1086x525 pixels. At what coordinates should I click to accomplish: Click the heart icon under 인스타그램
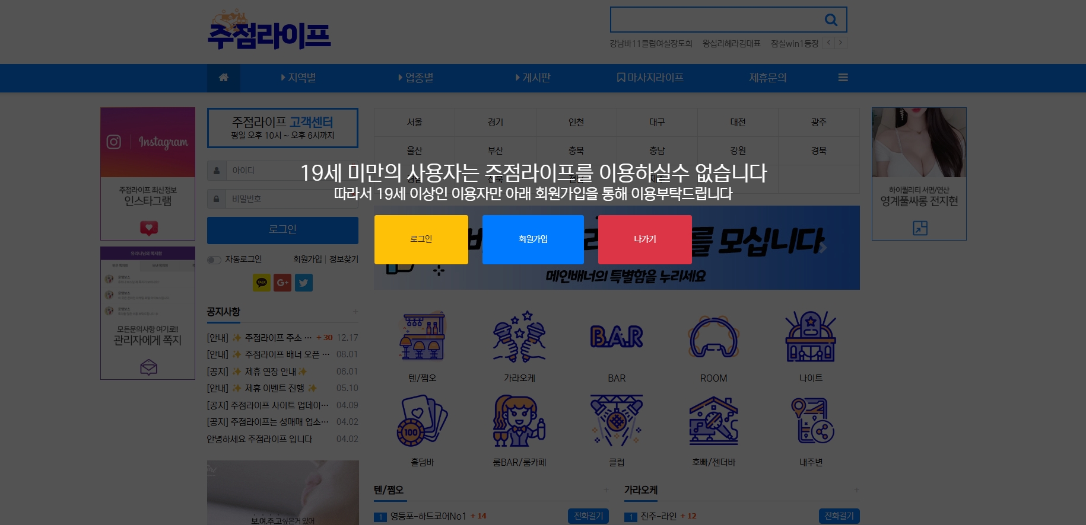[x=148, y=228]
